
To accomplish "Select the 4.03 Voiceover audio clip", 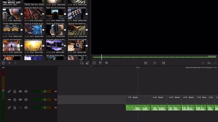I will click(x=174, y=107).
